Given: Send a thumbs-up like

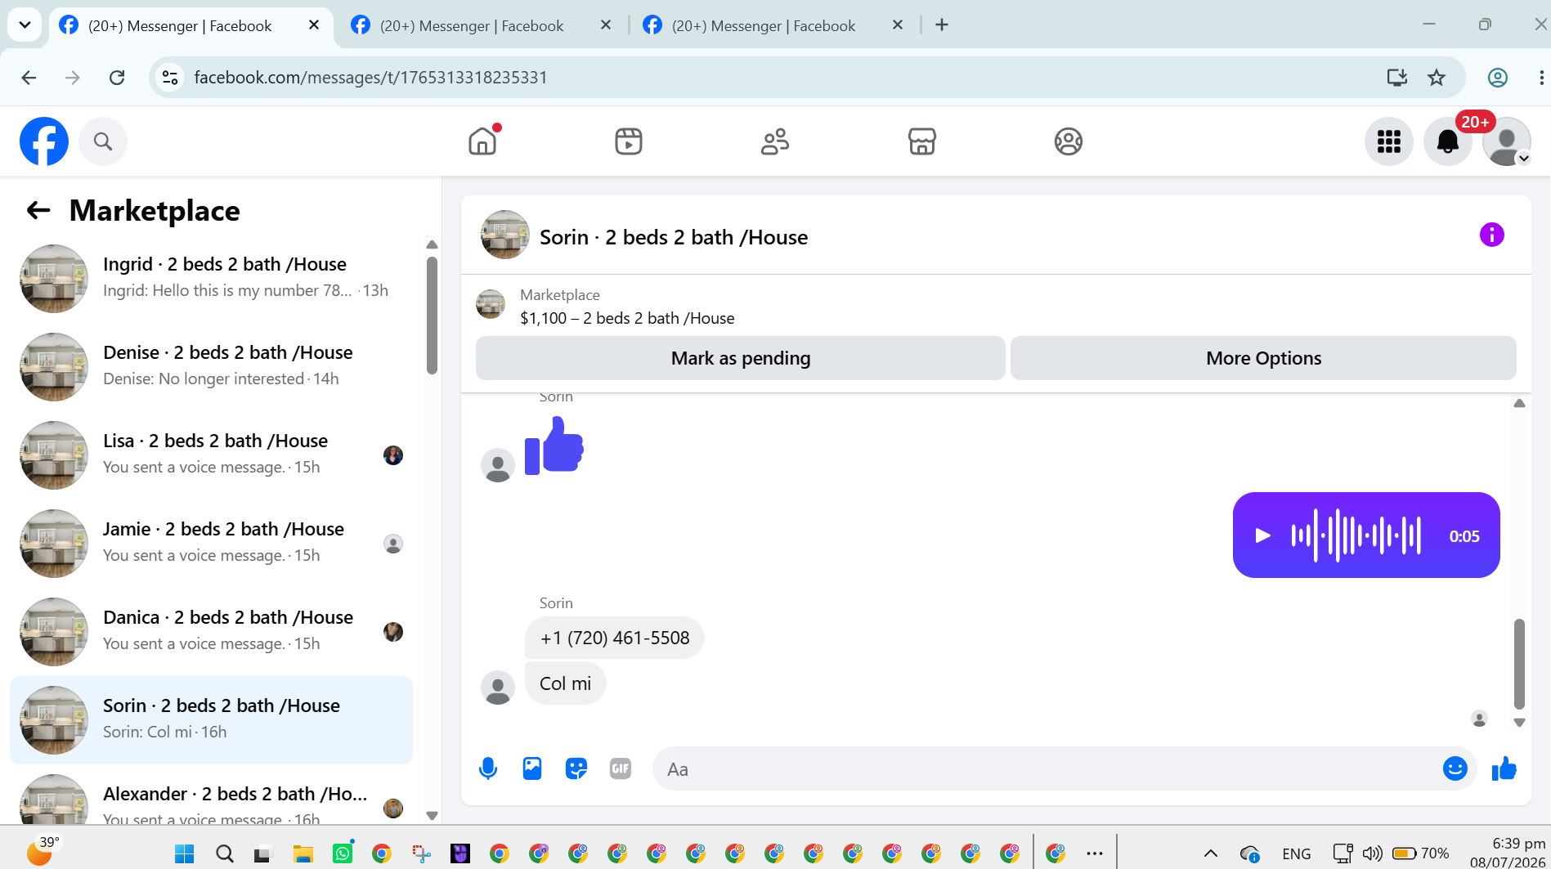Looking at the screenshot, I should [1504, 768].
